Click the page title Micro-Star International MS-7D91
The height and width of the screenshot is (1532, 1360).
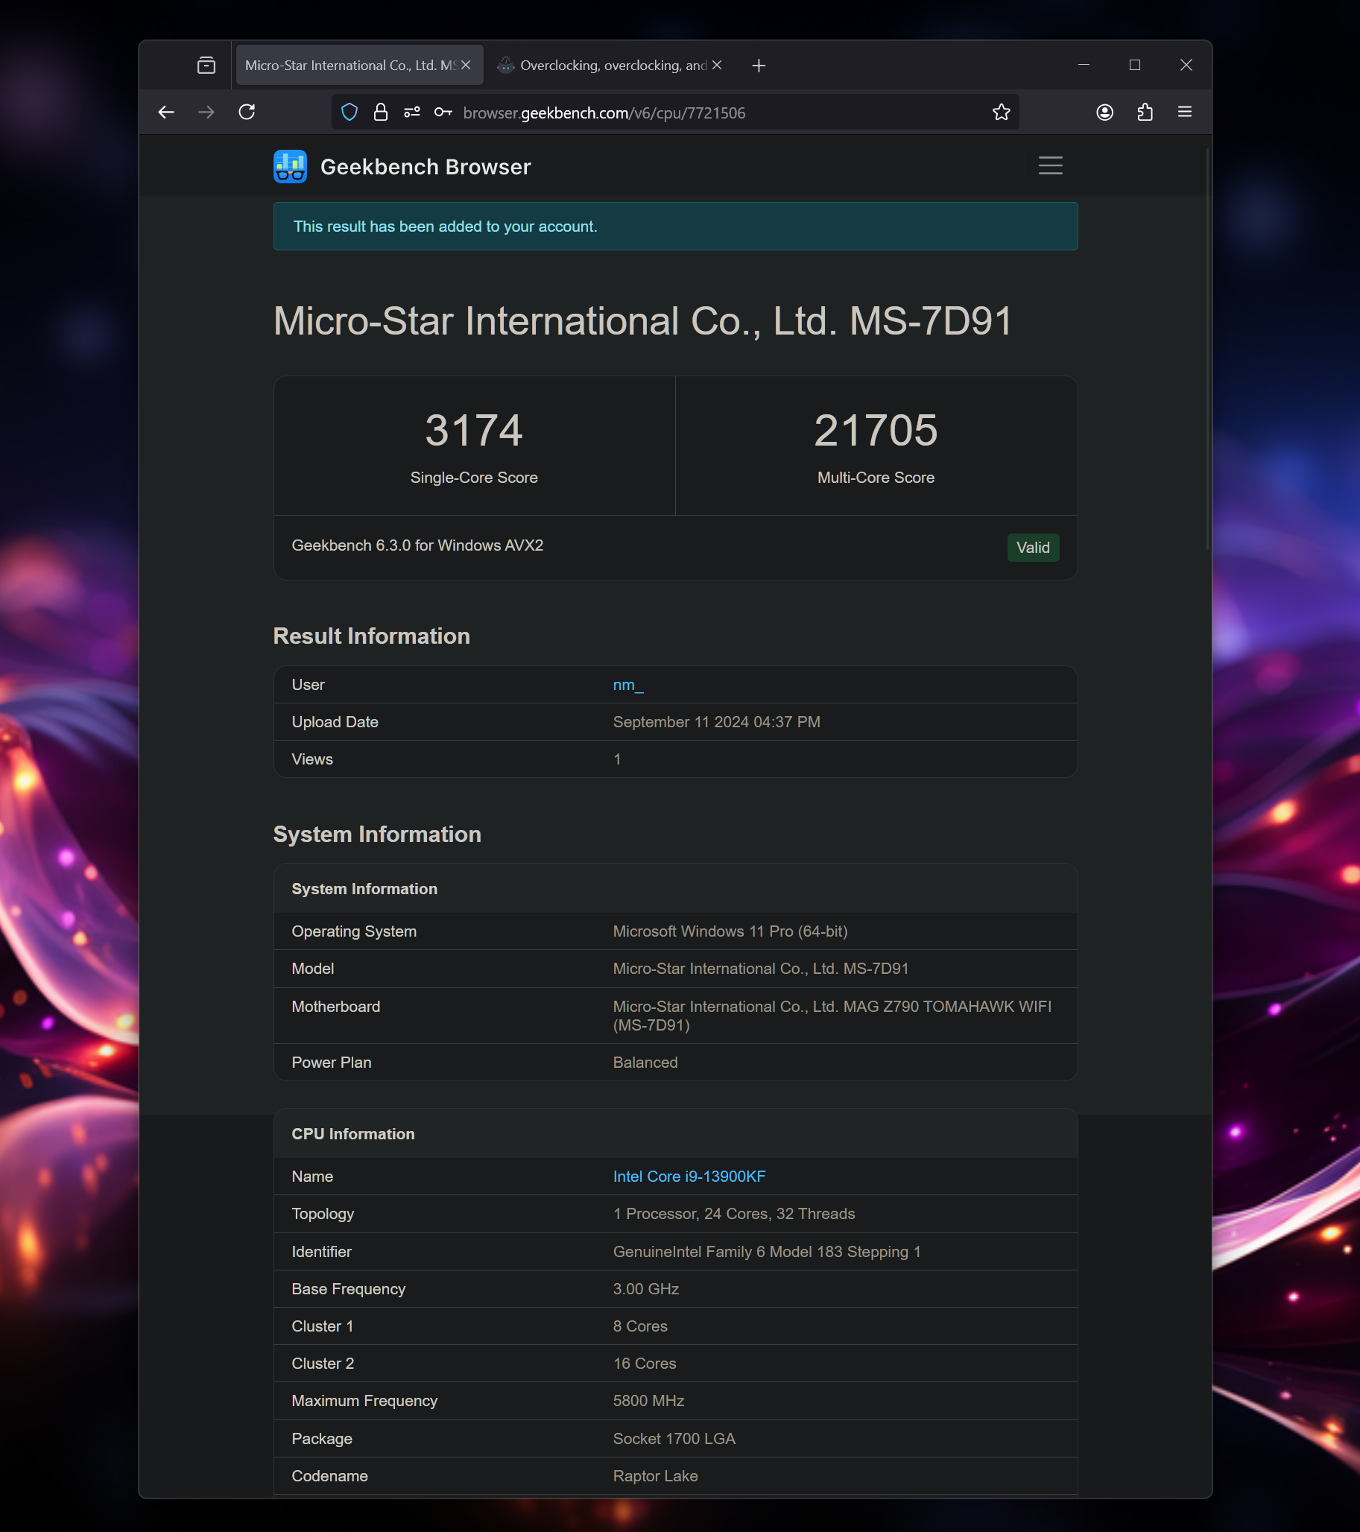click(x=642, y=322)
